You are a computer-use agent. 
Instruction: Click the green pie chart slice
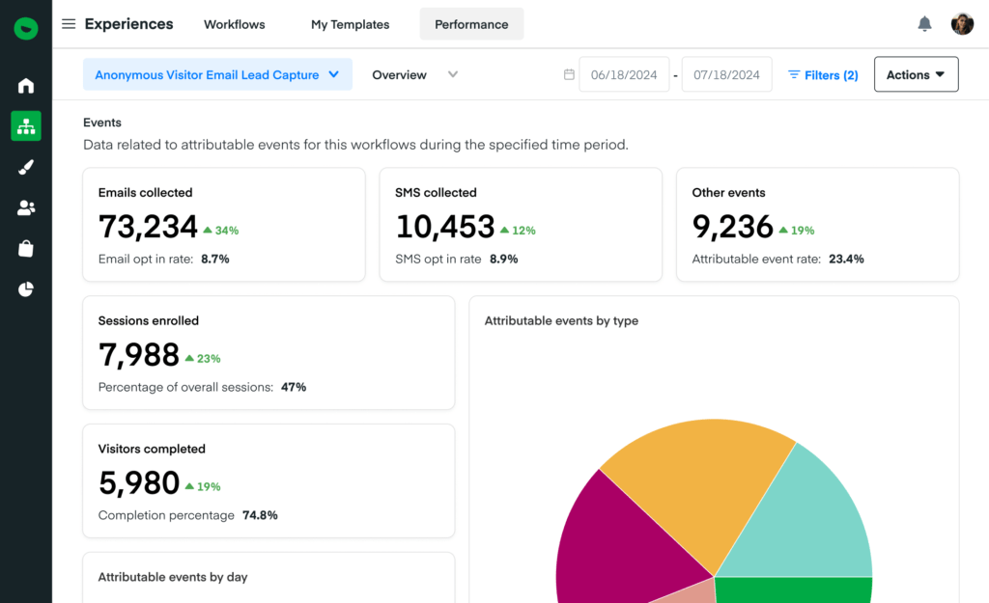pyautogui.click(x=795, y=591)
